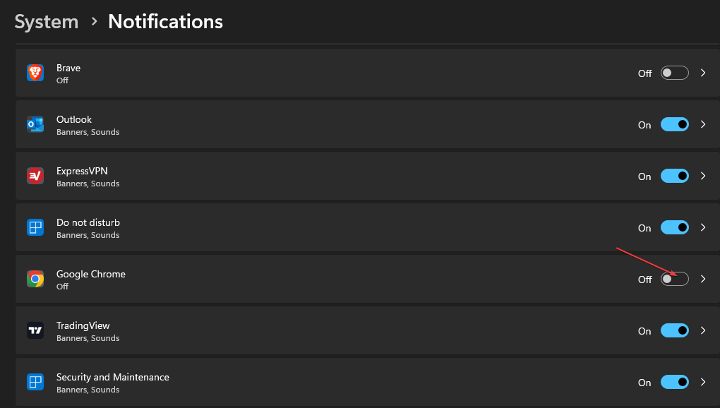Open Outlook notification details chevron
Viewport: 720px width, 408px height.
pos(702,124)
